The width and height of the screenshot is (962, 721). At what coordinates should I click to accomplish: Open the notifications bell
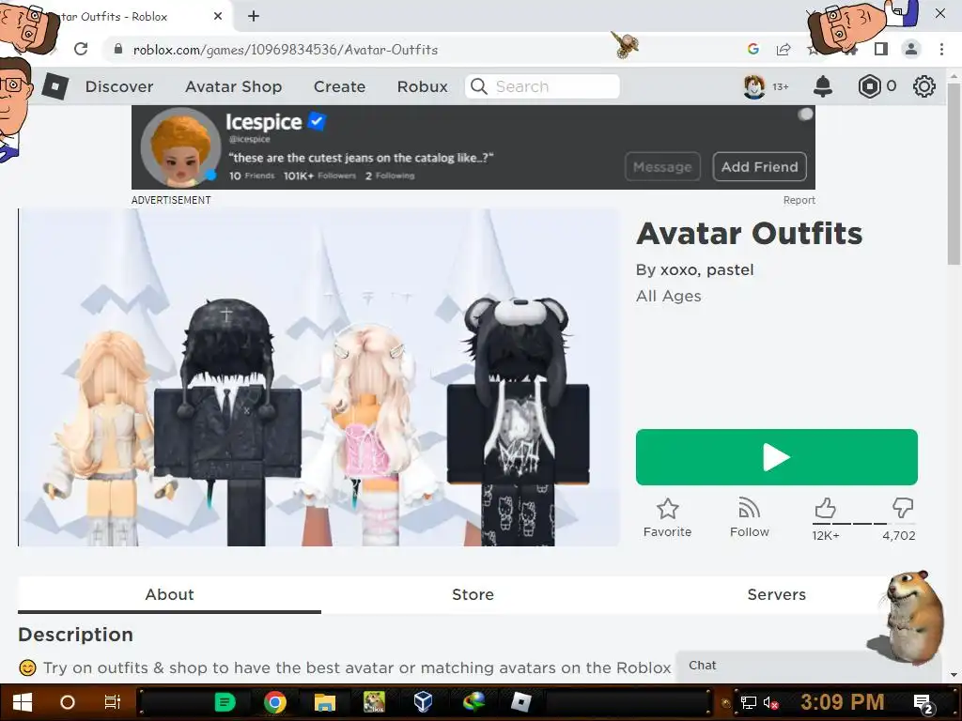pos(823,86)
